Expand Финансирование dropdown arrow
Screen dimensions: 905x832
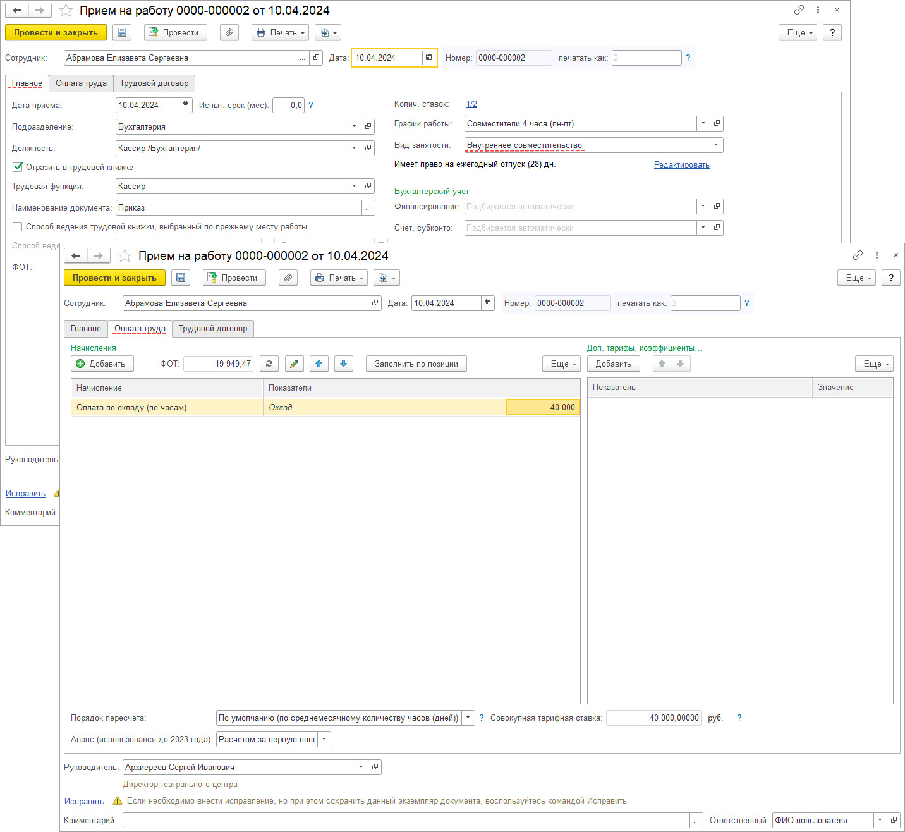coord(703,206)
